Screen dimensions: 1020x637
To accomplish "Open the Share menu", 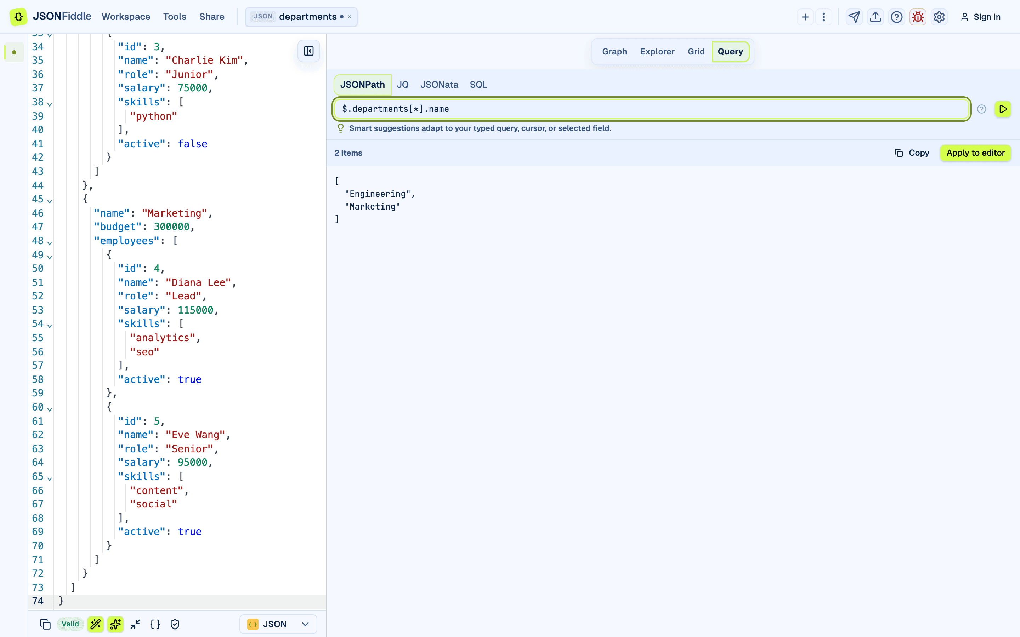I will point(211,17).
